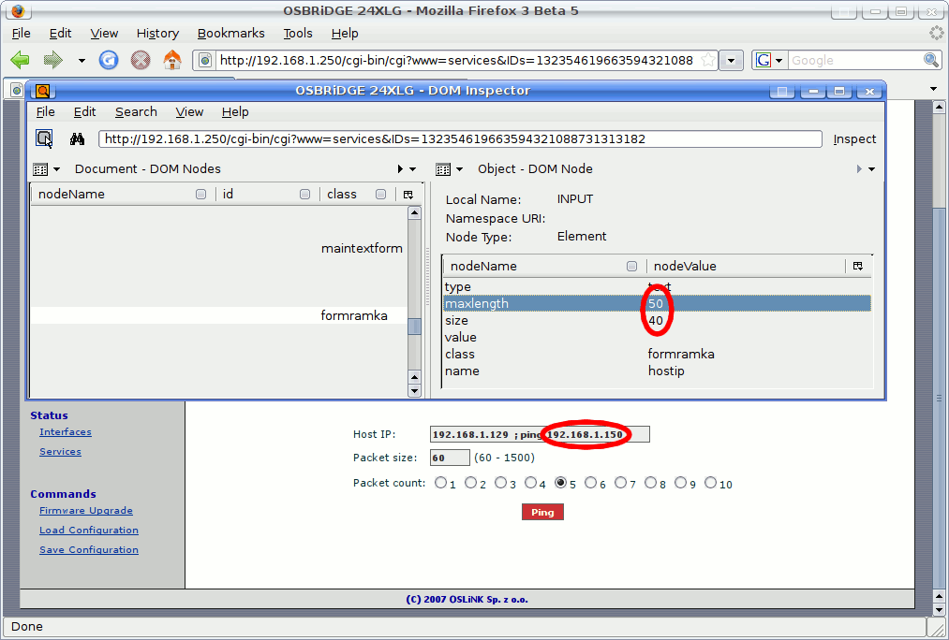Select packet count 5 radio button
The height and width of the screenshot is (640, 949).
click(x=560, y=482)
